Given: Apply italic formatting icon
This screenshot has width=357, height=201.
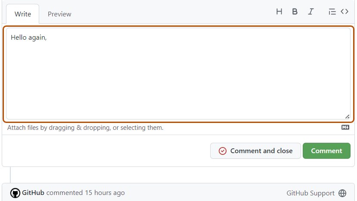Looking at the screenshot, I should pyautogui.click(x=310, y=12).
